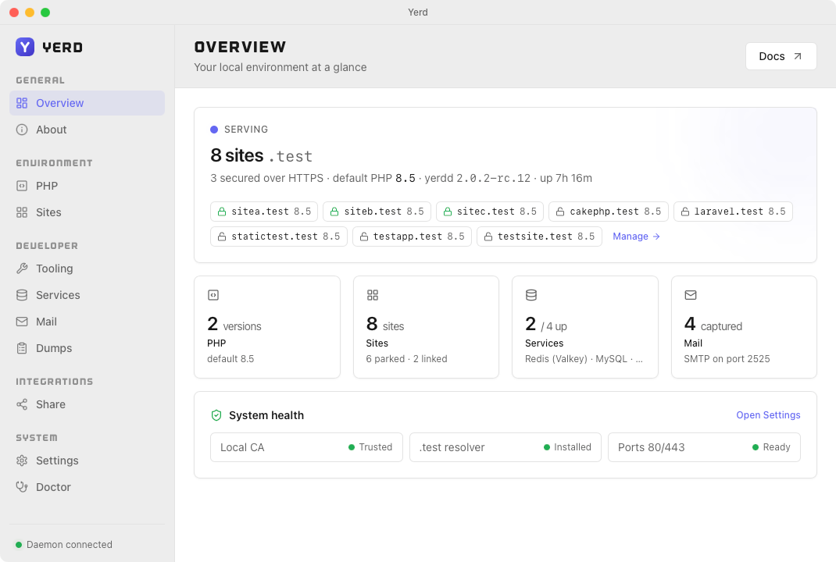This screenshot has width=836, height=562.
Task: Click the Dumps clipboard icon
Action: [22, 348]
